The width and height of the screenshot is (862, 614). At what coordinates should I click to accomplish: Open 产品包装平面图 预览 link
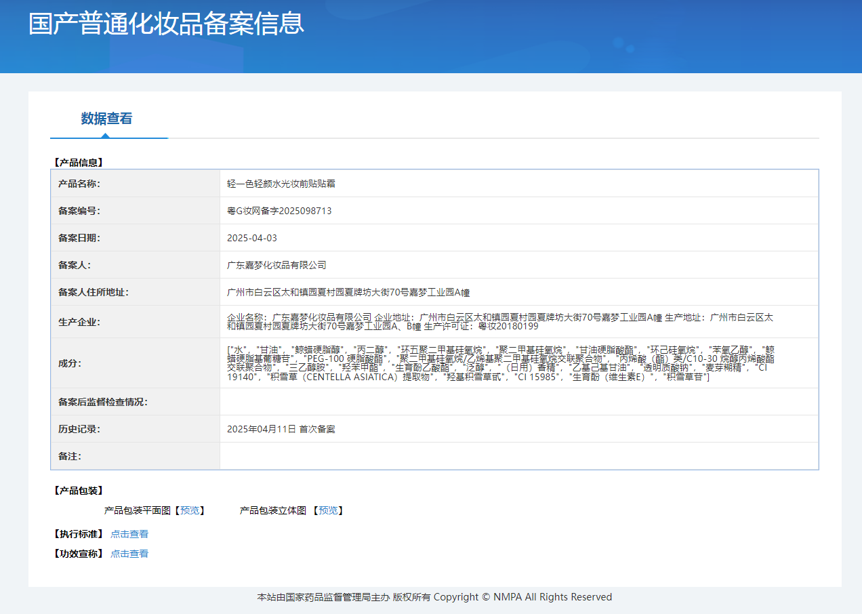click(x=190, y=510)
